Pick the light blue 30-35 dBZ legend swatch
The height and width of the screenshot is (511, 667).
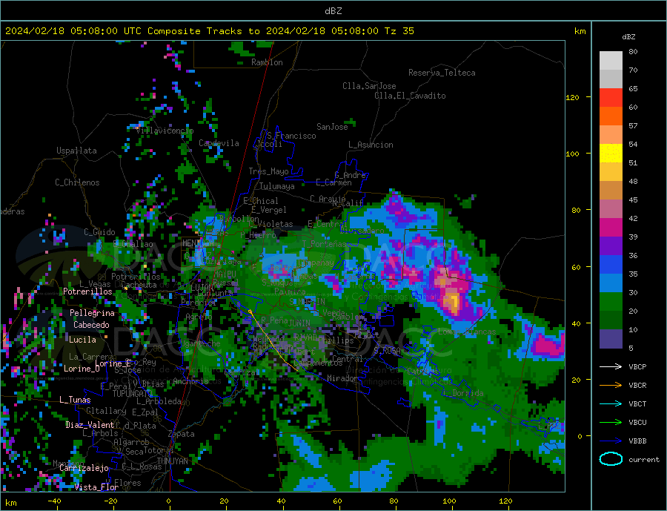coord(611,283)
